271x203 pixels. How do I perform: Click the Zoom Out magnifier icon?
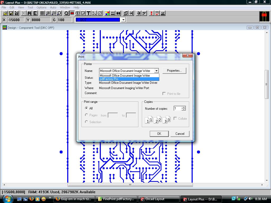point(53,13)
